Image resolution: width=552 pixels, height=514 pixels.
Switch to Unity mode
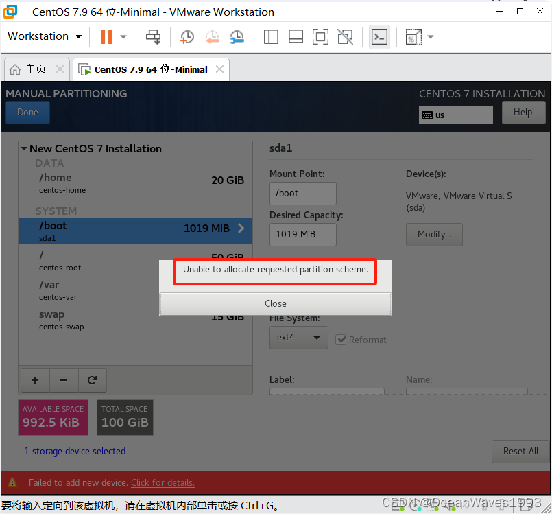[346, 36]
